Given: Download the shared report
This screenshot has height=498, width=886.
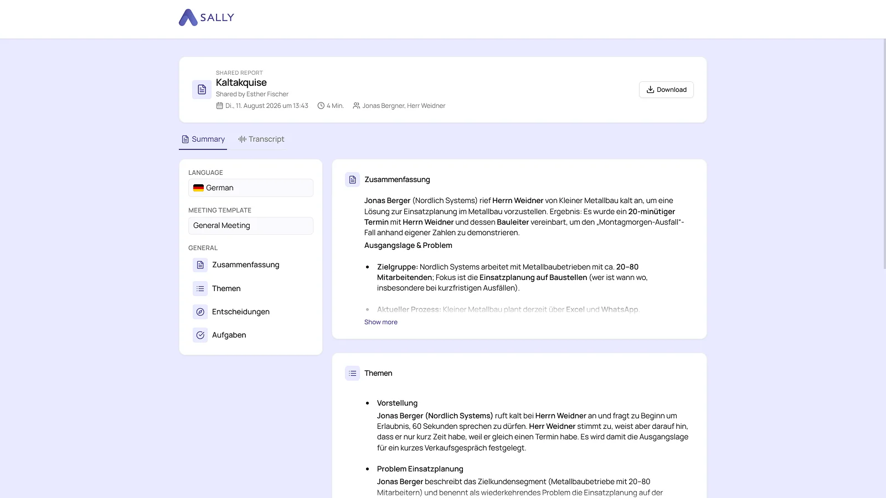Looking at the screenshot, I should 666,90.
